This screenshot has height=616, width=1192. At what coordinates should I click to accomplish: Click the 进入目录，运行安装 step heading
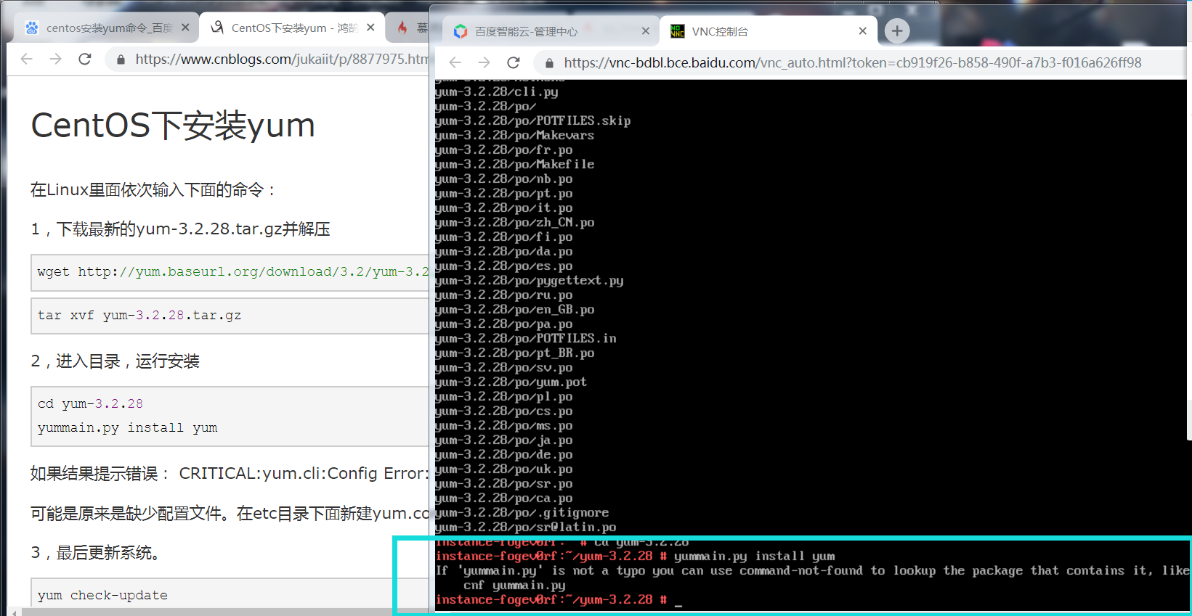point(115,361)
